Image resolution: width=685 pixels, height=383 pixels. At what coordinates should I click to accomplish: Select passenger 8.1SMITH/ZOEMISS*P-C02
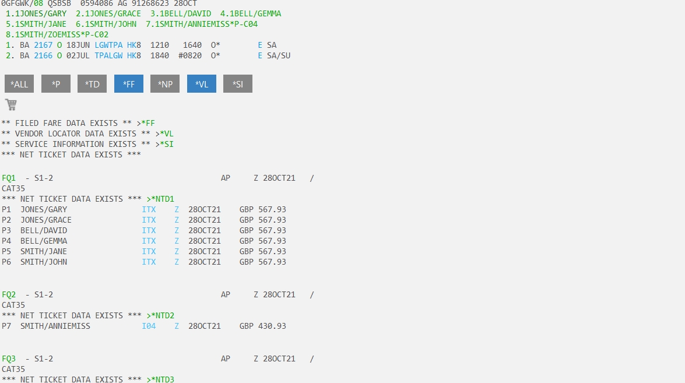tap(57, 34)
